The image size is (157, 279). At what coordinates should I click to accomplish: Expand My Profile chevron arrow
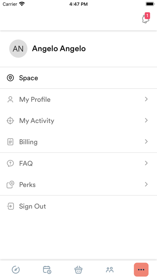(x=146, y=99)
